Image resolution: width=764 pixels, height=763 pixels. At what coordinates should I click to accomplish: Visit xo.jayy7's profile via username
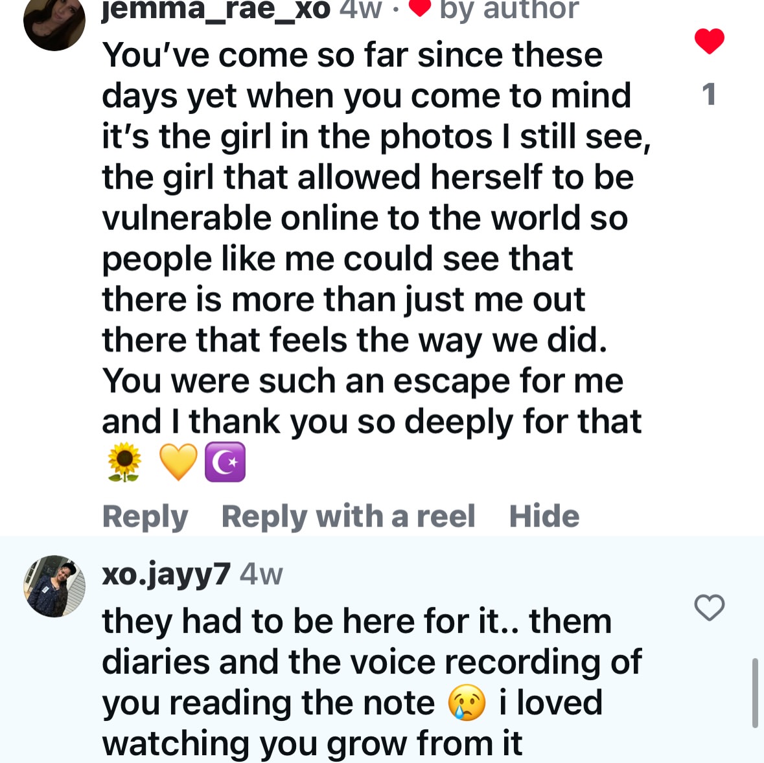(x=166, y=574)
